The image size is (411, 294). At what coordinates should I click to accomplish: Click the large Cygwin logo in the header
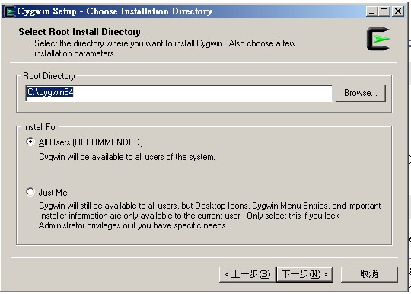[378, 39]
